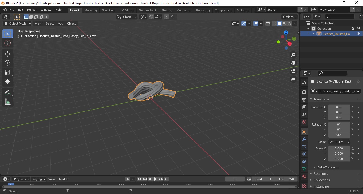Toggle auto keying record button

(x=128, y=179)
